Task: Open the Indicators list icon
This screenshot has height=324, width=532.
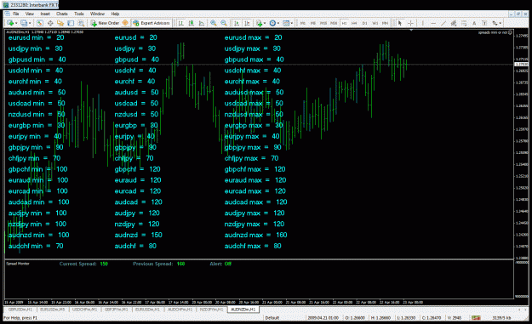Action: (259, 23)
